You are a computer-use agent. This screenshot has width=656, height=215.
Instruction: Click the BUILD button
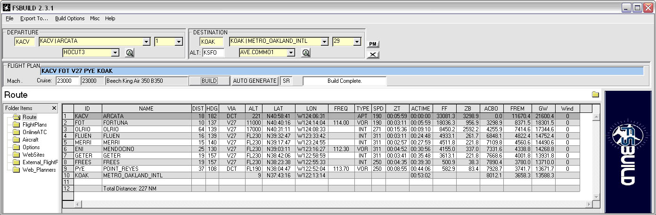[x=209, y=81]
